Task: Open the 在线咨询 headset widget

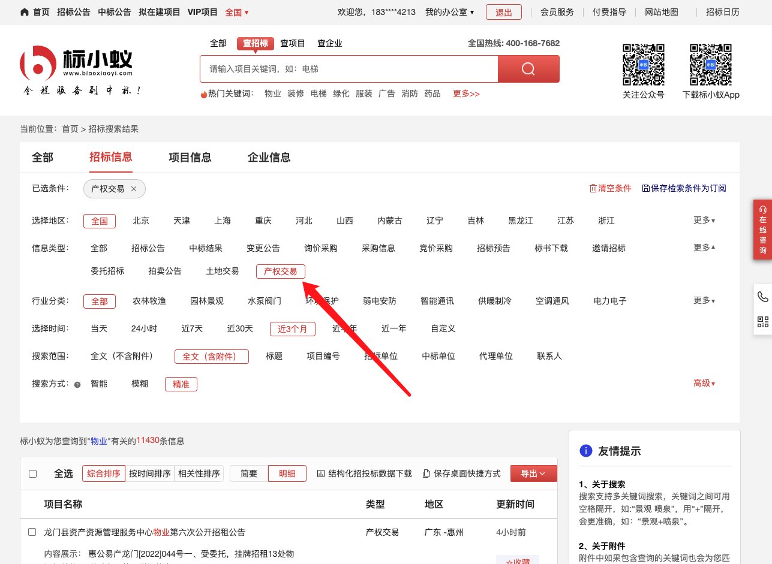Action: click(762, 230)
